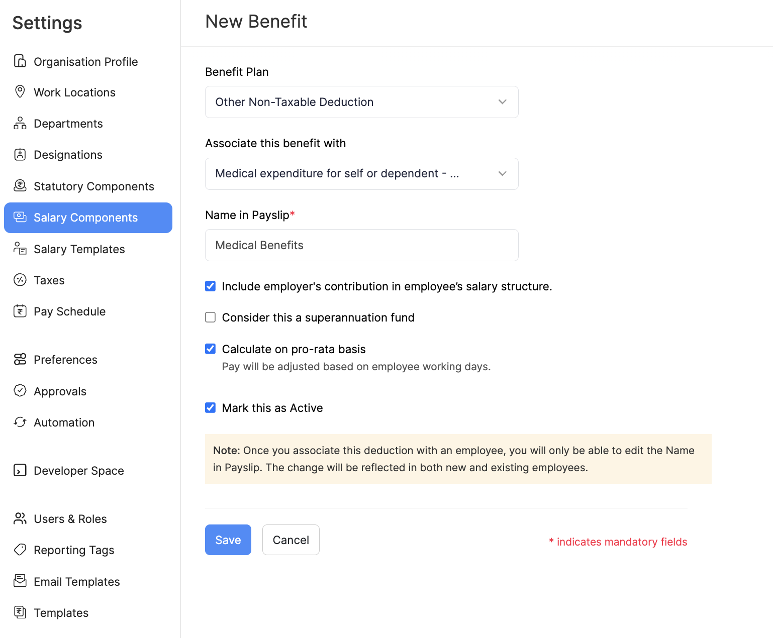The image size is (773, 638).
Task: Cancel the new benefit form
Action: tap(291, 540)
